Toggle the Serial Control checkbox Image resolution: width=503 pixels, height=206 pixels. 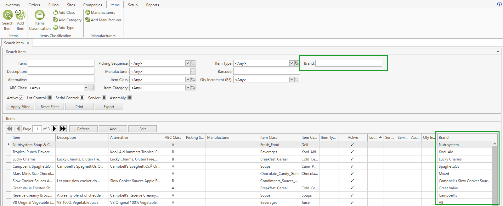pyautogui.click(x=82, y=98)
